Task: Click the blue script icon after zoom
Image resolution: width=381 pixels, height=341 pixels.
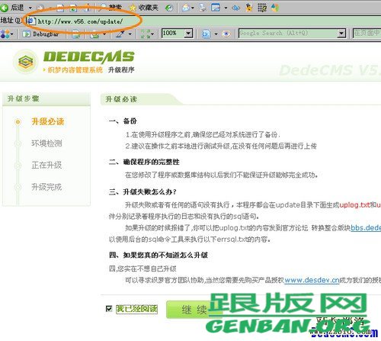Action: coord(207,34)
